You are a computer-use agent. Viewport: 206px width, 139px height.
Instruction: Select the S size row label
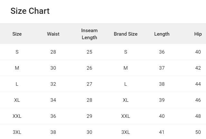[17, 52]
